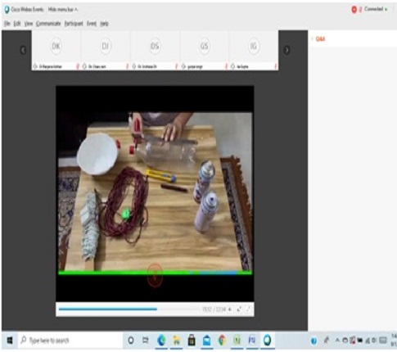Enter fullscreen on the video player

click(248, 309)
